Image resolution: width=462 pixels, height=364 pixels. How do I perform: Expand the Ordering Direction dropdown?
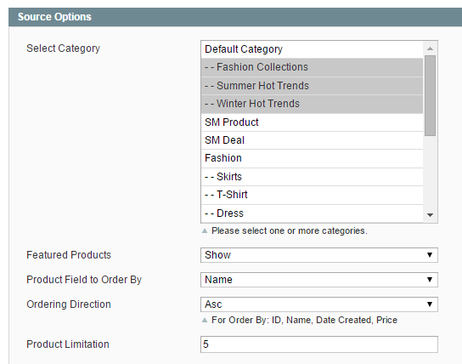click(x=319, y=304)
